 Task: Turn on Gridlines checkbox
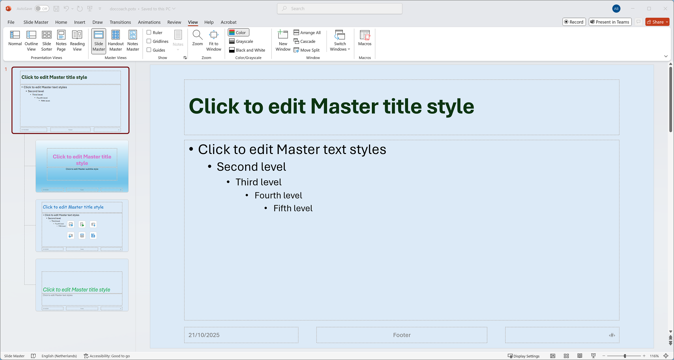click(149, 41)
